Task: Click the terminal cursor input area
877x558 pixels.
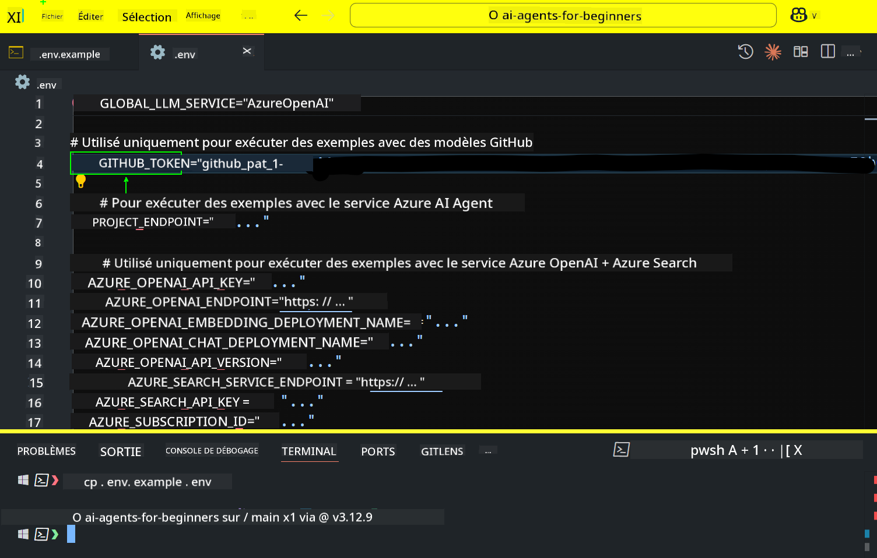Action: (71, 534)
